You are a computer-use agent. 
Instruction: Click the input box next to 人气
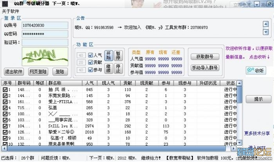coord(81,56)
